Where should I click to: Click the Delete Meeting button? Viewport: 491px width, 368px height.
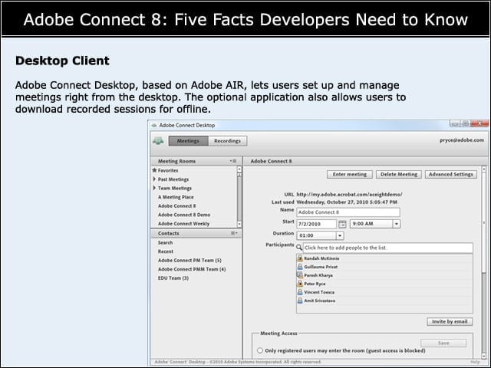click(399, 174)
